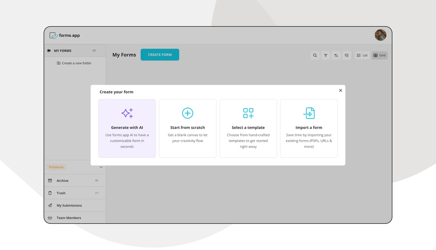The height and width of the screenshot is (250, 436).
Task: Go to My Submissions
Action: coord(69,205)
